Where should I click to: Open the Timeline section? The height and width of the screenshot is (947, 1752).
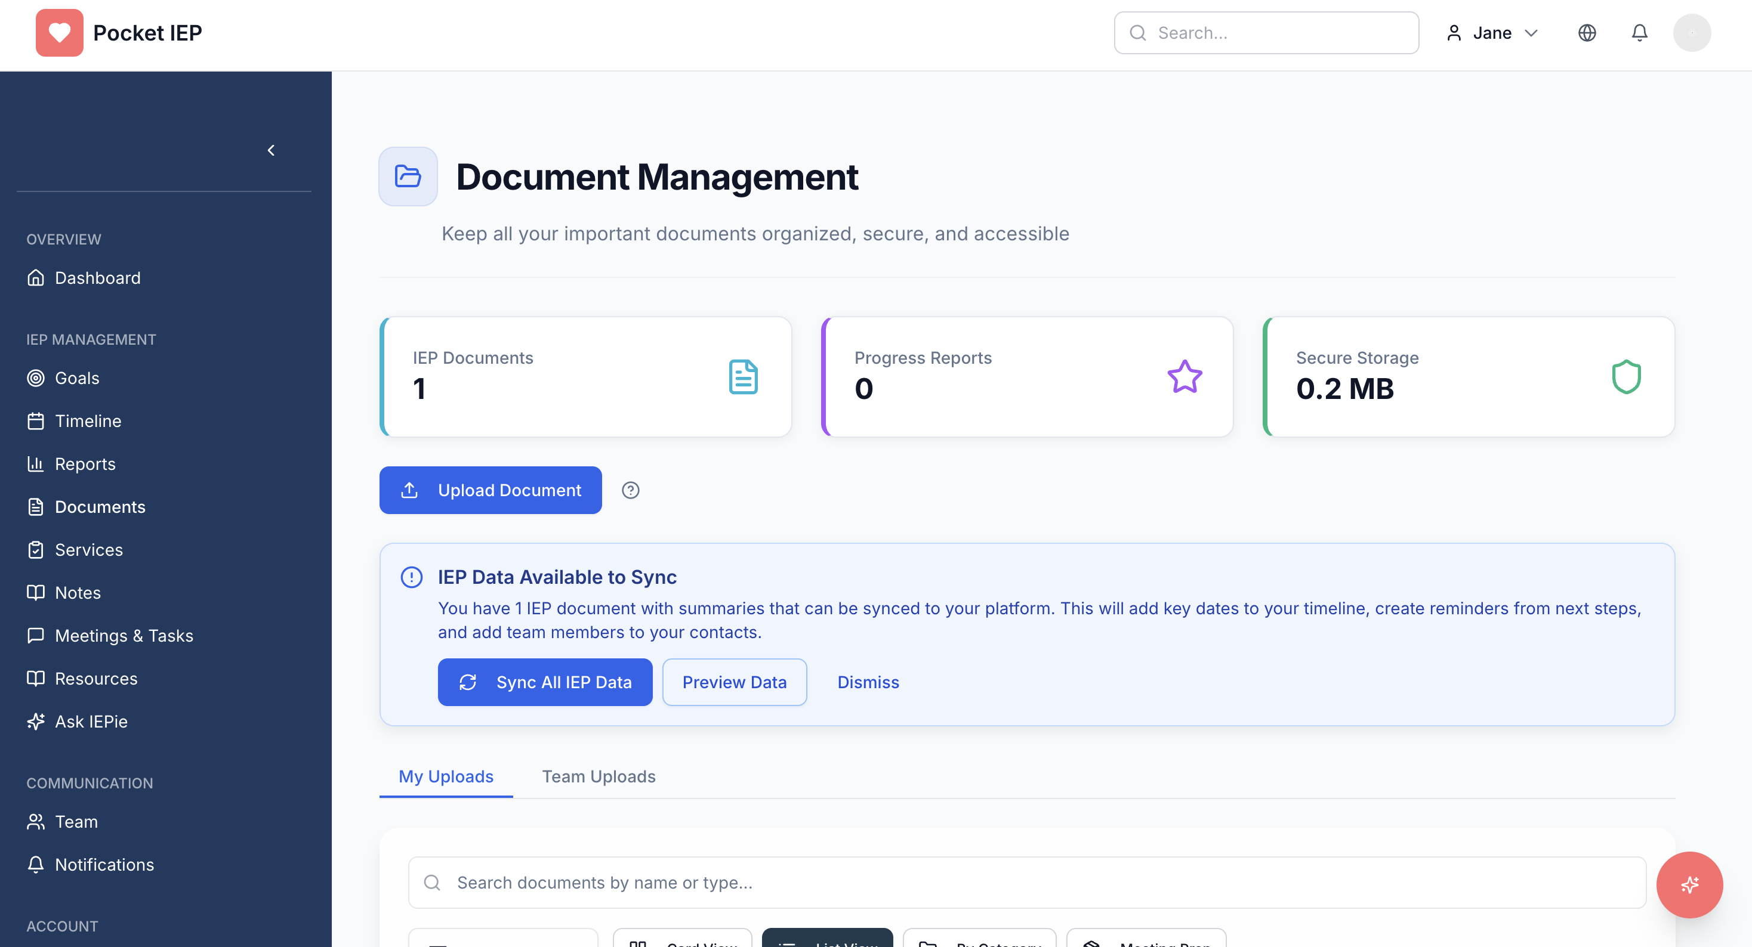[x=87, y=421]
